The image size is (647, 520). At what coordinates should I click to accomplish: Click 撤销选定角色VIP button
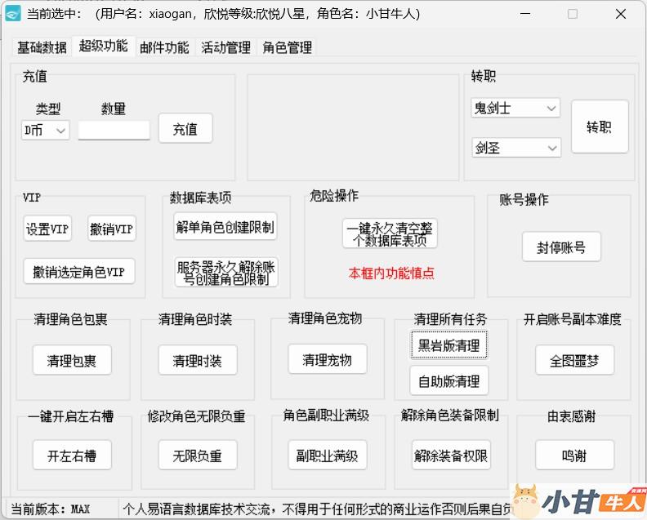point(78,271)
